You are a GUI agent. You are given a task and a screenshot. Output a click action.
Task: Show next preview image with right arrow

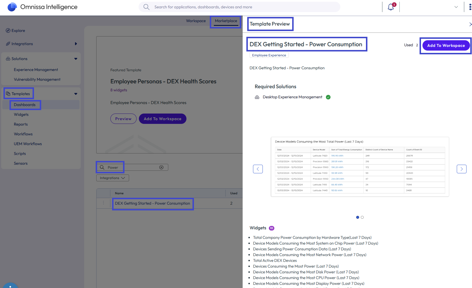(462, 169)
